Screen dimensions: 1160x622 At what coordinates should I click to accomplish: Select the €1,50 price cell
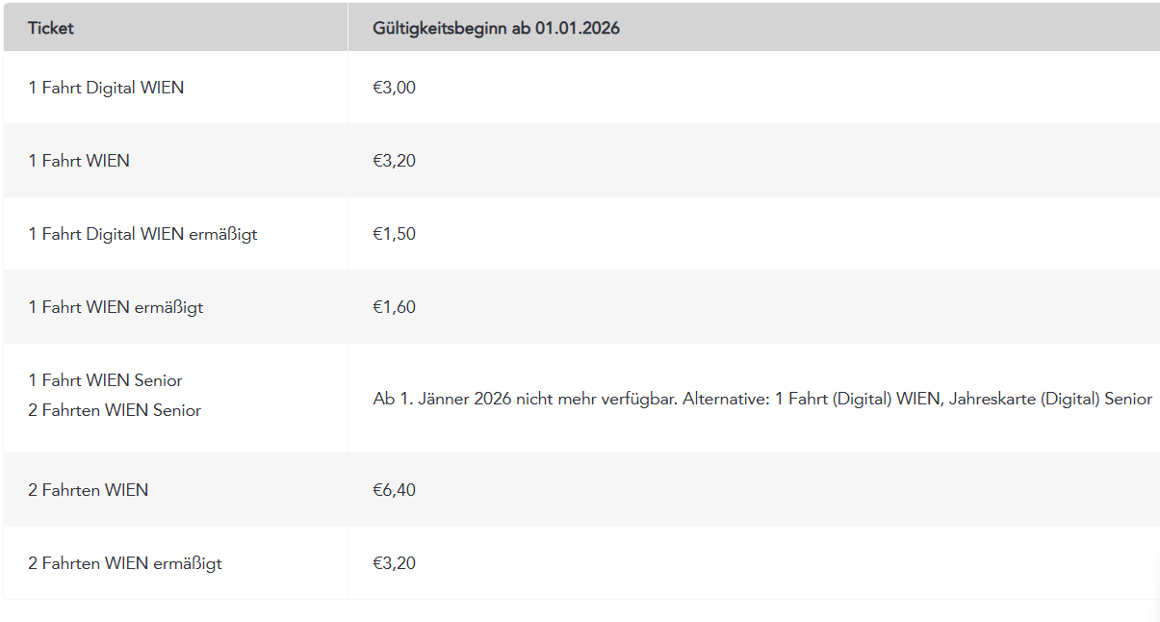(394, 234)
